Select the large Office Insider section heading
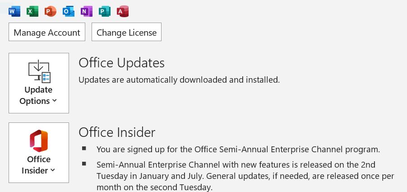Viewport: 407px width, 192px height. 117,132
